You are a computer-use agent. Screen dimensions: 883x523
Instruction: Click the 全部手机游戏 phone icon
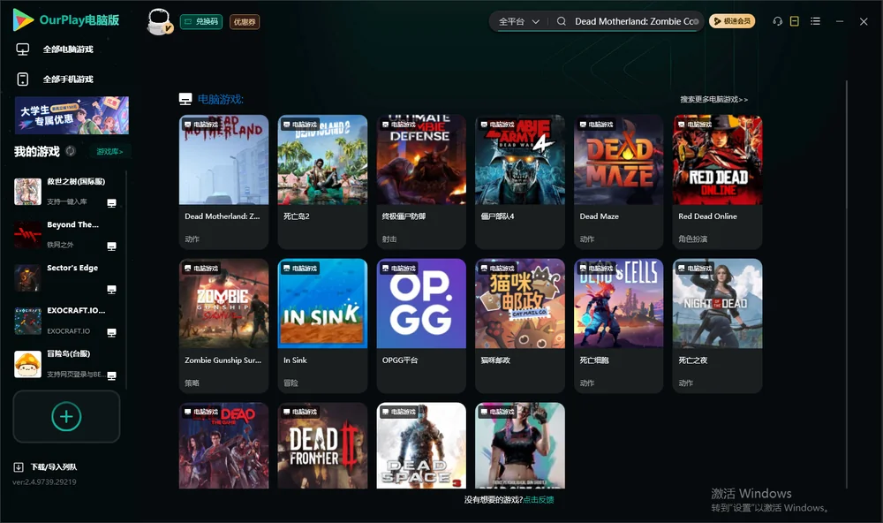coord(23,80)
